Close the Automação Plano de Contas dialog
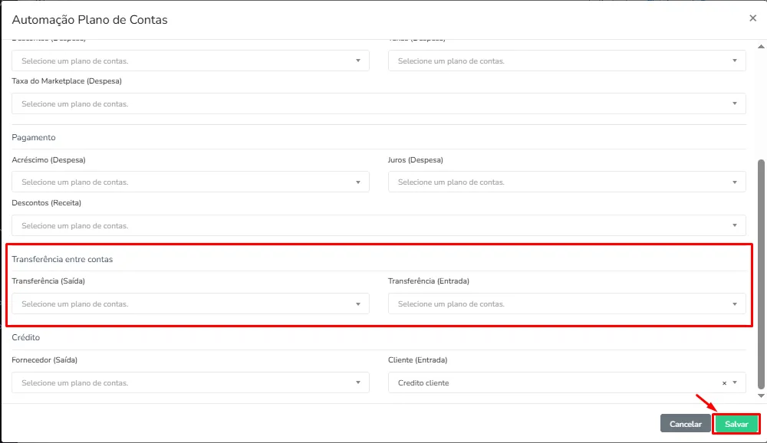 (x=752, y=18)
